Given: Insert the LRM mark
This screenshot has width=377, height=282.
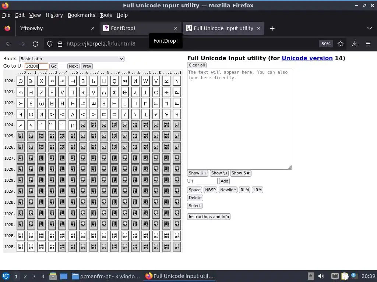Looking at the screenshot, I should pos(257,190).
